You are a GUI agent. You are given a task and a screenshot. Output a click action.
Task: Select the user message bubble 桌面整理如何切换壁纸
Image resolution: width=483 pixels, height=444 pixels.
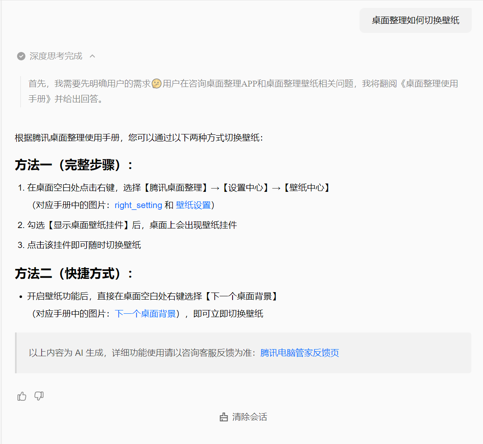pyautogui.click(x=415, y=20)
